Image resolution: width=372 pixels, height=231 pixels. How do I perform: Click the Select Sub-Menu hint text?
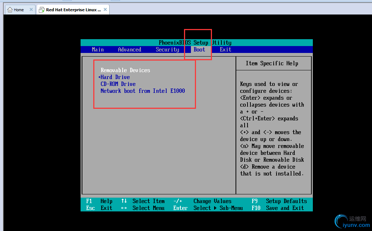pyautogui.click(x=218, y=208)
